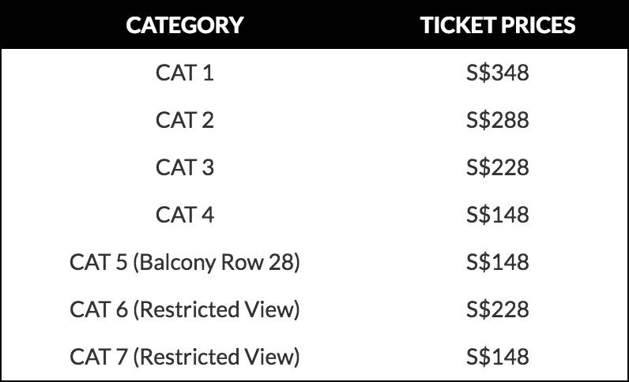Select the CAT 2 category label
This screenshot has height=382, width=629.
185,121
